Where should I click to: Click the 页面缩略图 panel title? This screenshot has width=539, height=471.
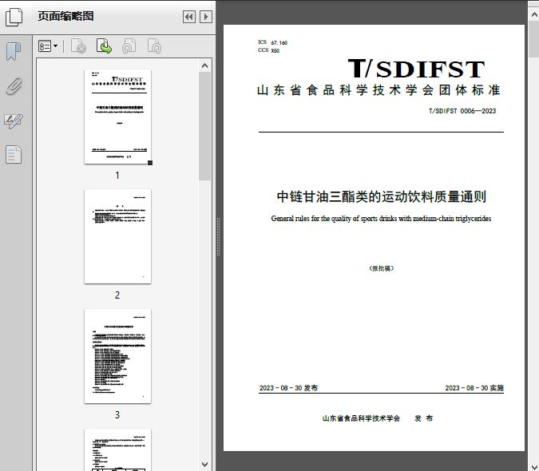(x=65, y=16)
